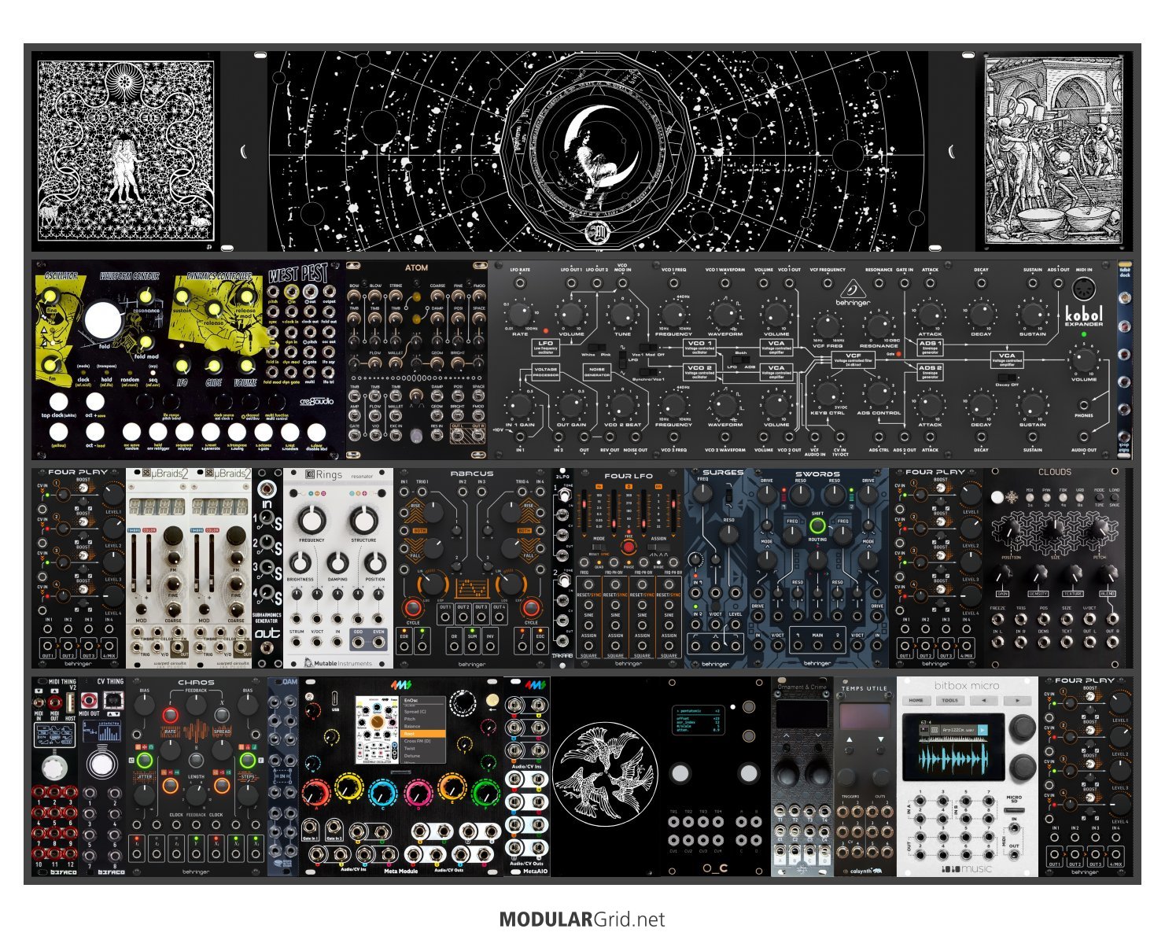Screen dimensions: 1165x936
Task: Click the white tap clock button on West Pest
Action: 59,401
